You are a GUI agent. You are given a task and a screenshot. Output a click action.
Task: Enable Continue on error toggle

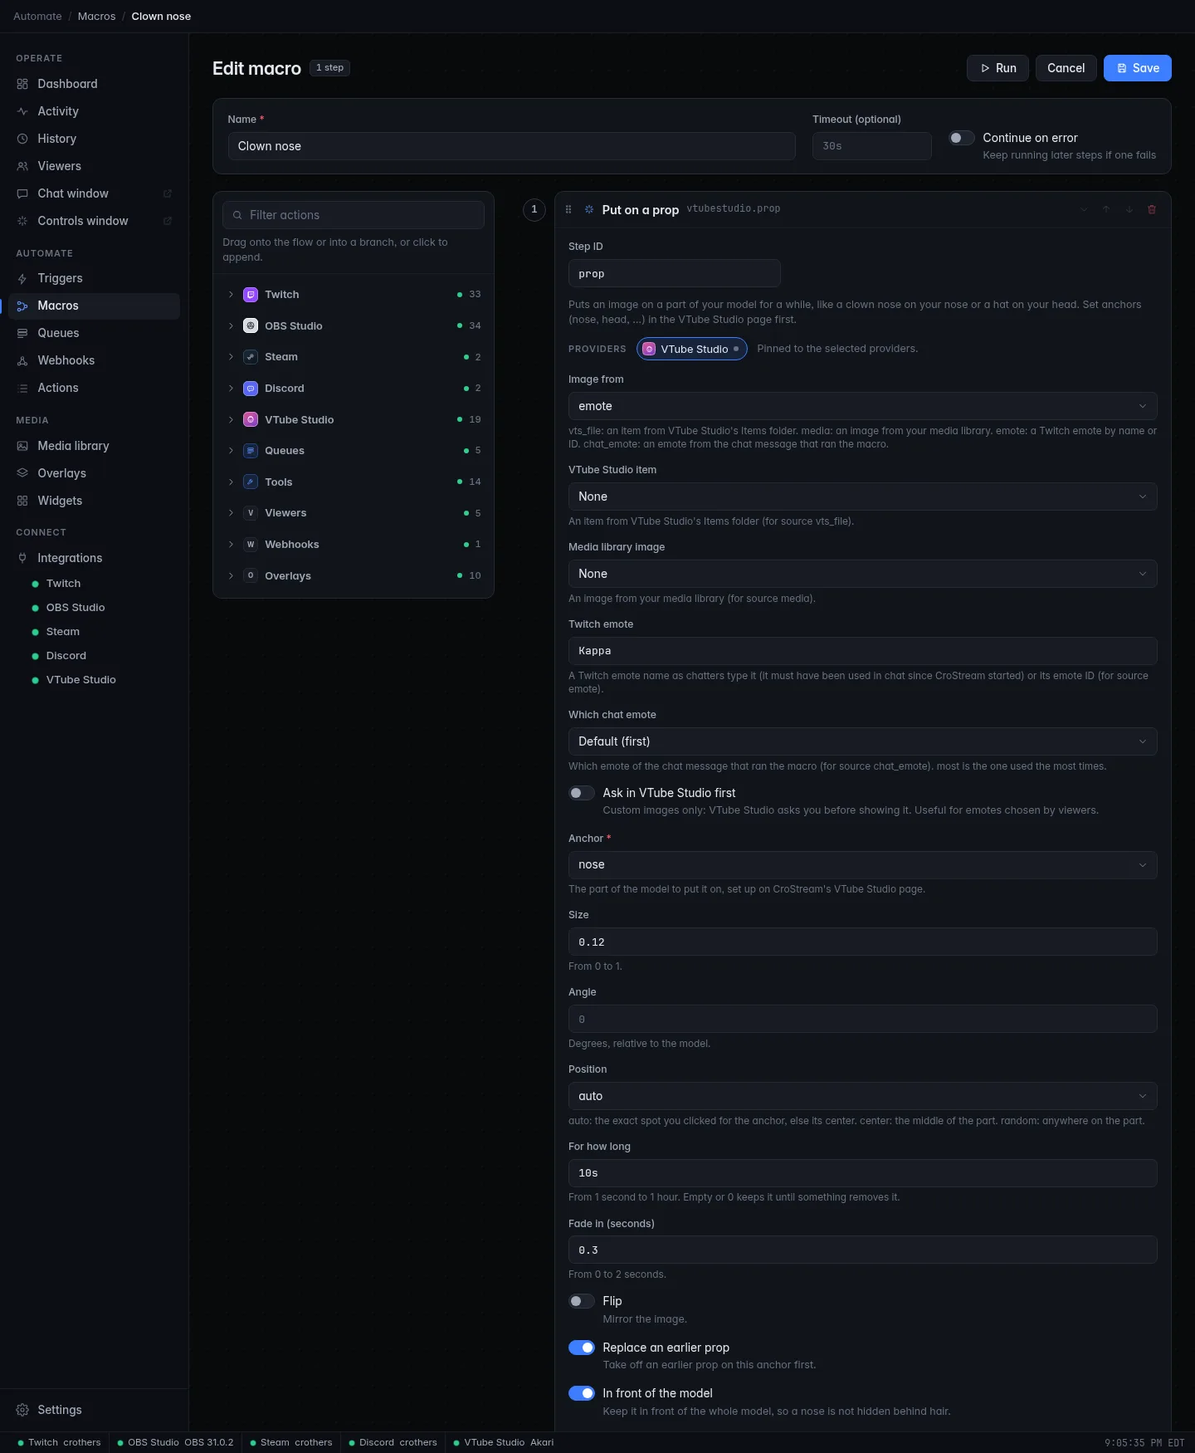(962, 138)
